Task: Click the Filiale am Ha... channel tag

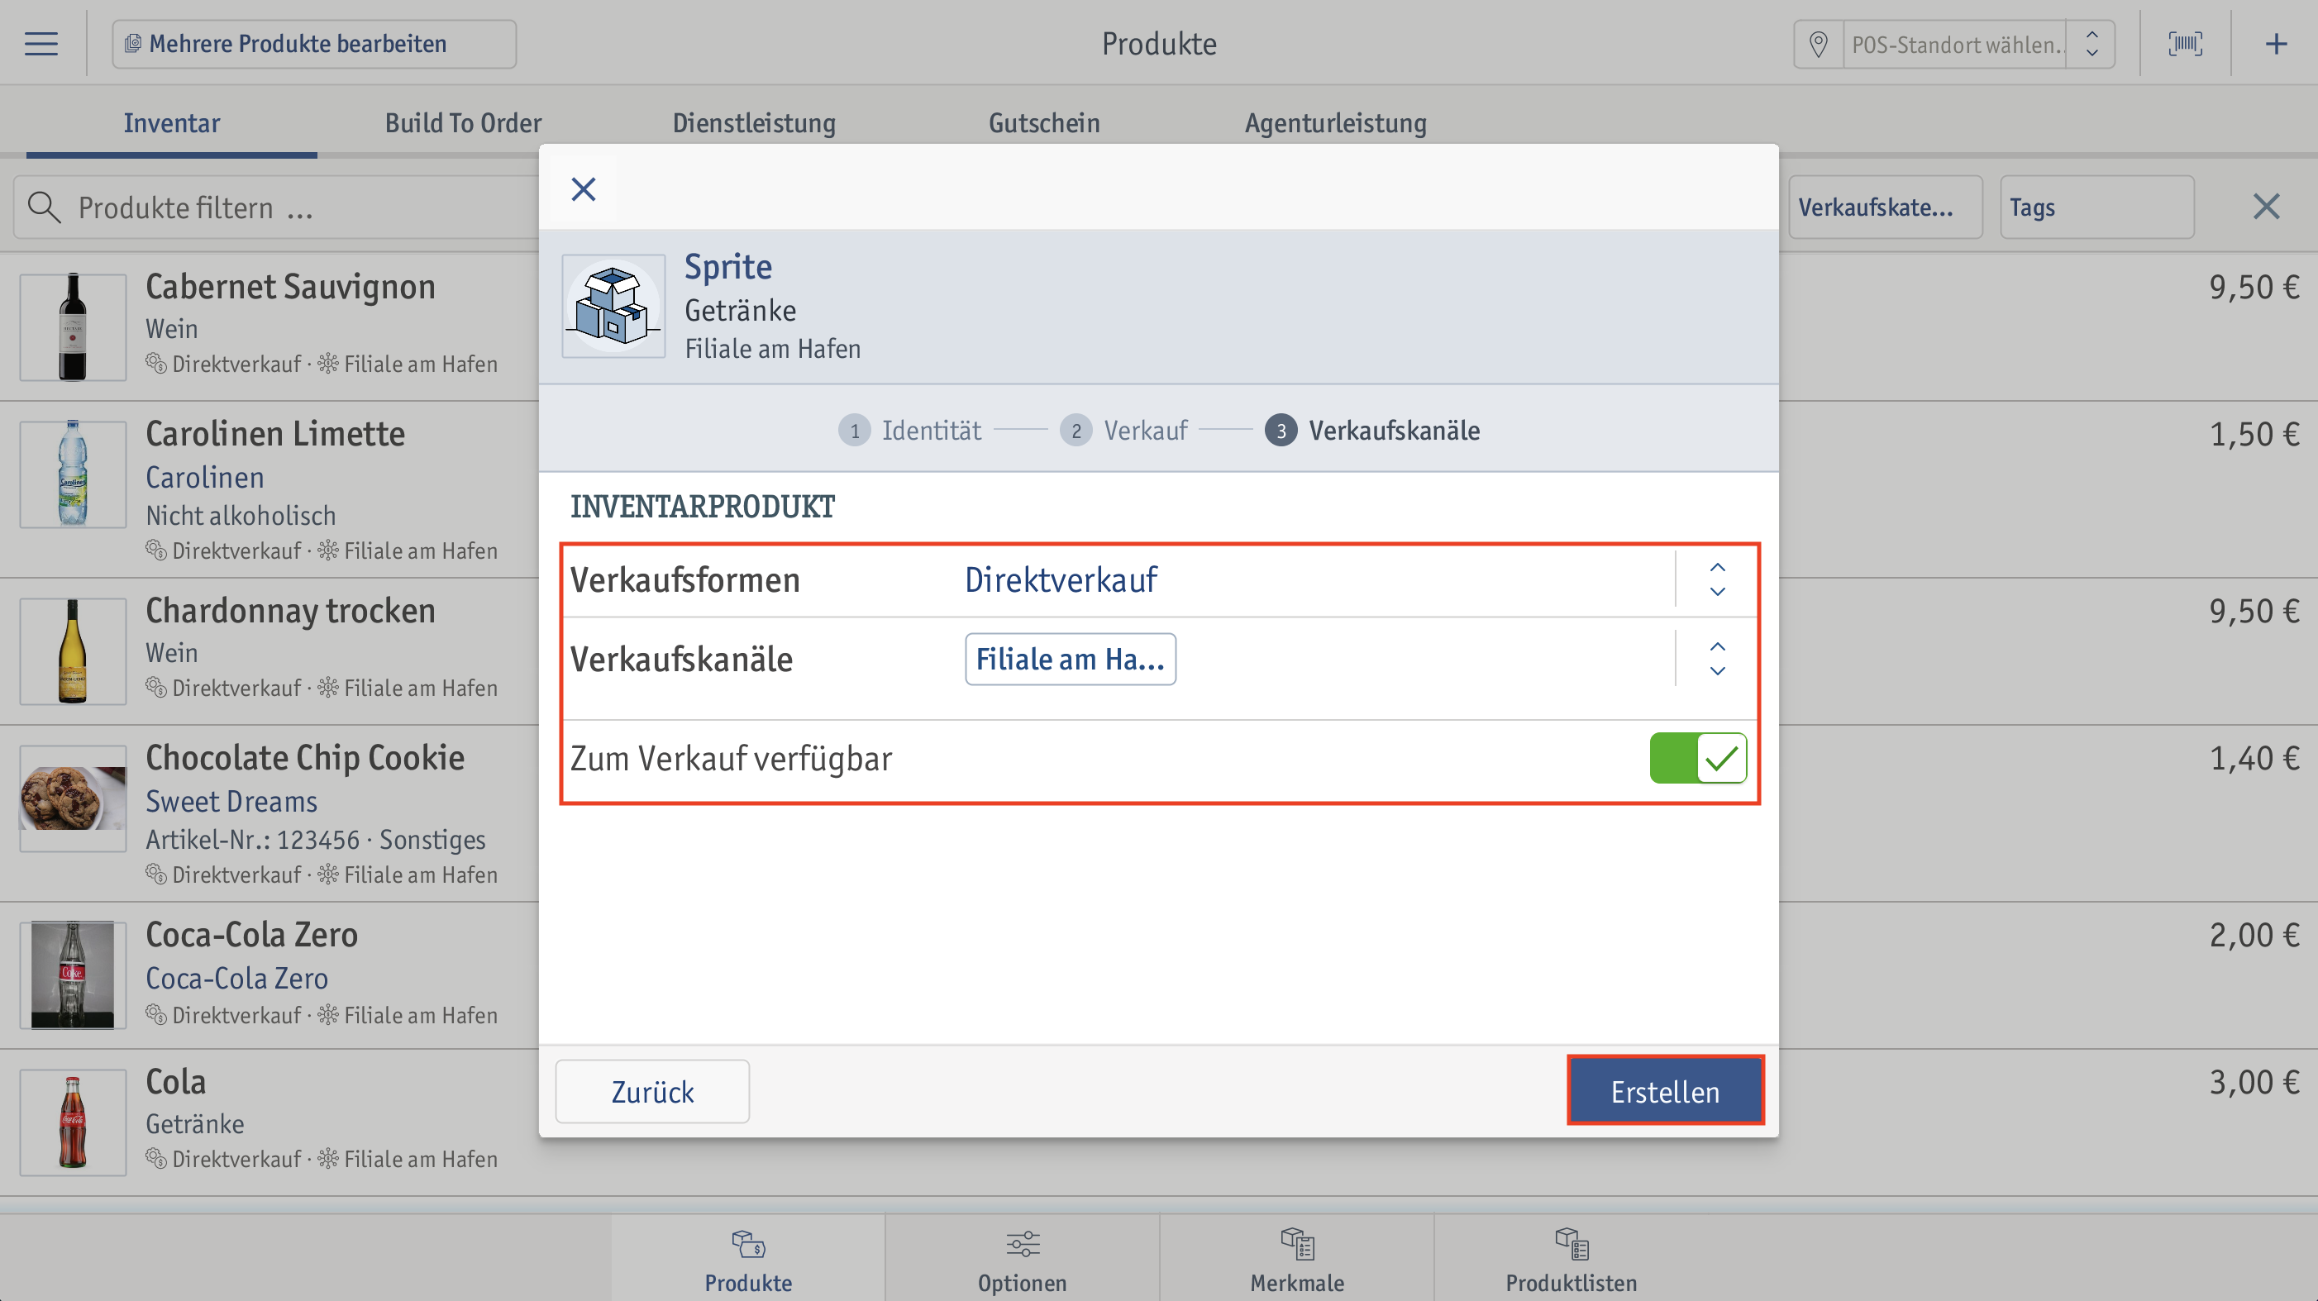Action: (1070, 660)
